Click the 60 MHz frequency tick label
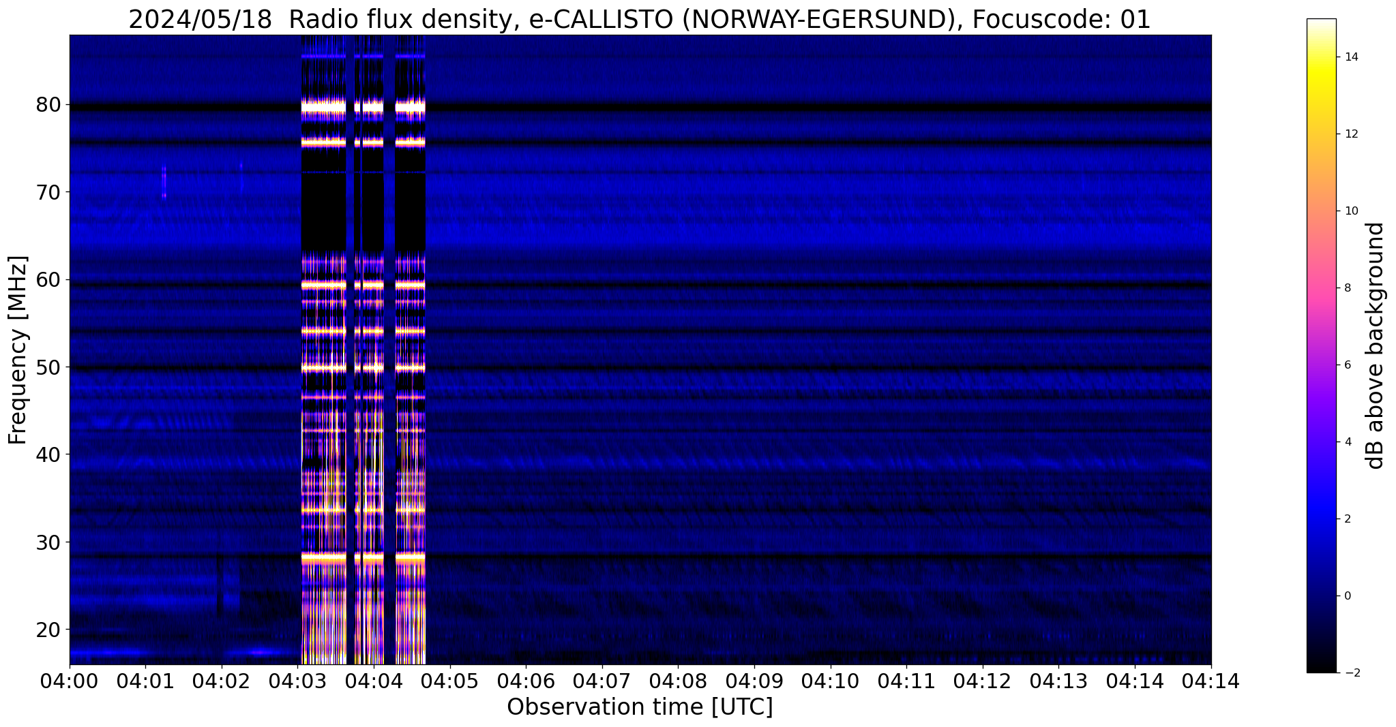The height and width of the screenshot is (727, 1396). (48, 279)
